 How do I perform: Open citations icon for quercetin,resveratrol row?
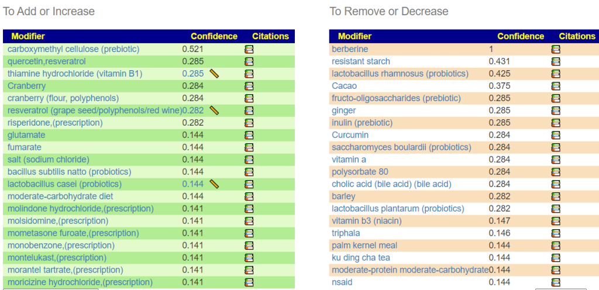pyautogui.click(x=249, y=61)
